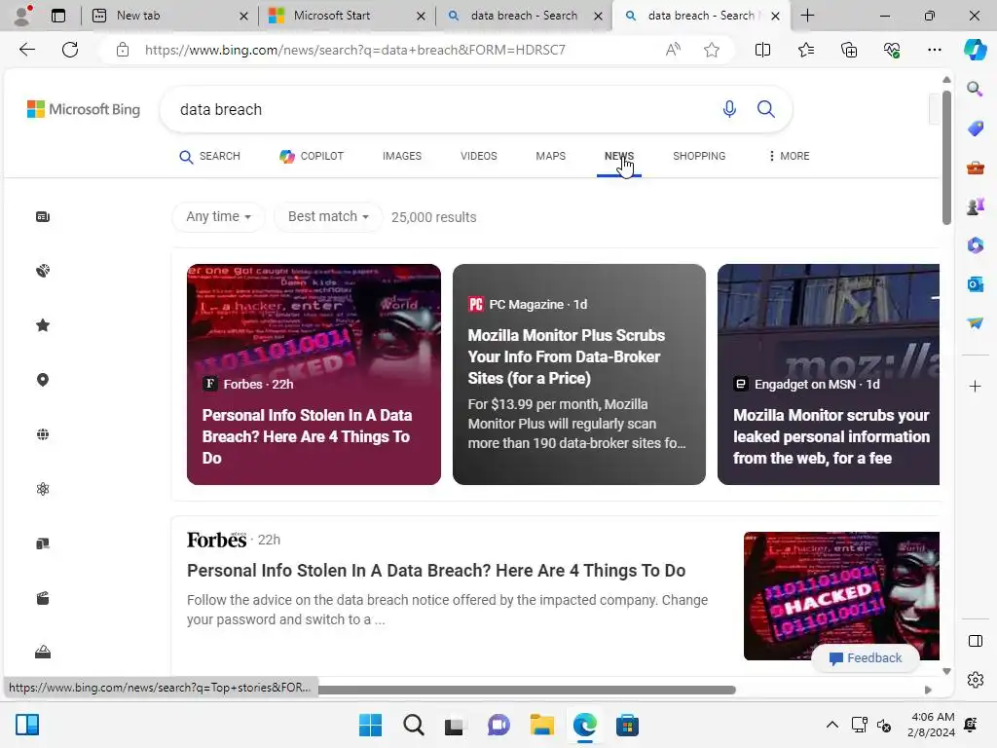Switch to the IMAGES tab
Screen dimensions: 997x748
tap(402, 156)
